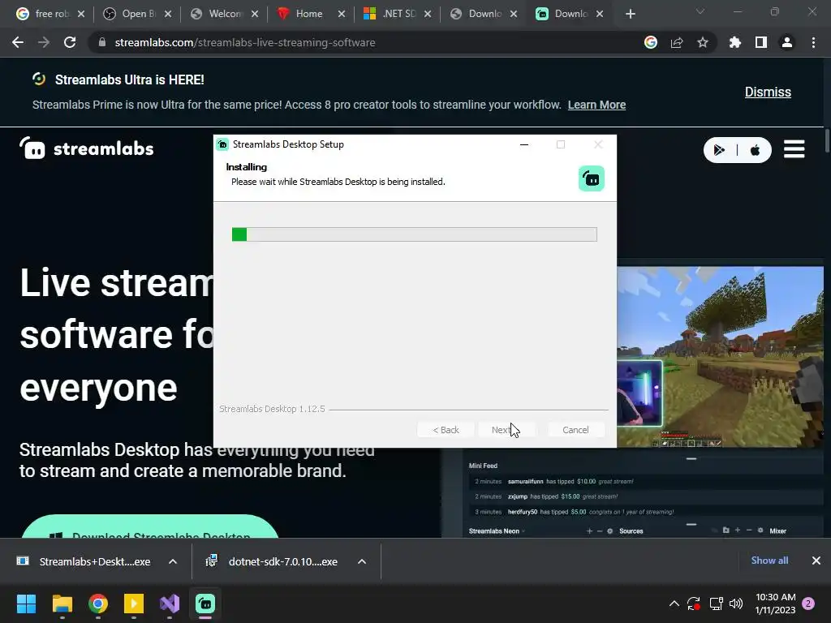
Task: Open the yellow play-arrow app in taskbar
Action: click(x=134, y=604)
